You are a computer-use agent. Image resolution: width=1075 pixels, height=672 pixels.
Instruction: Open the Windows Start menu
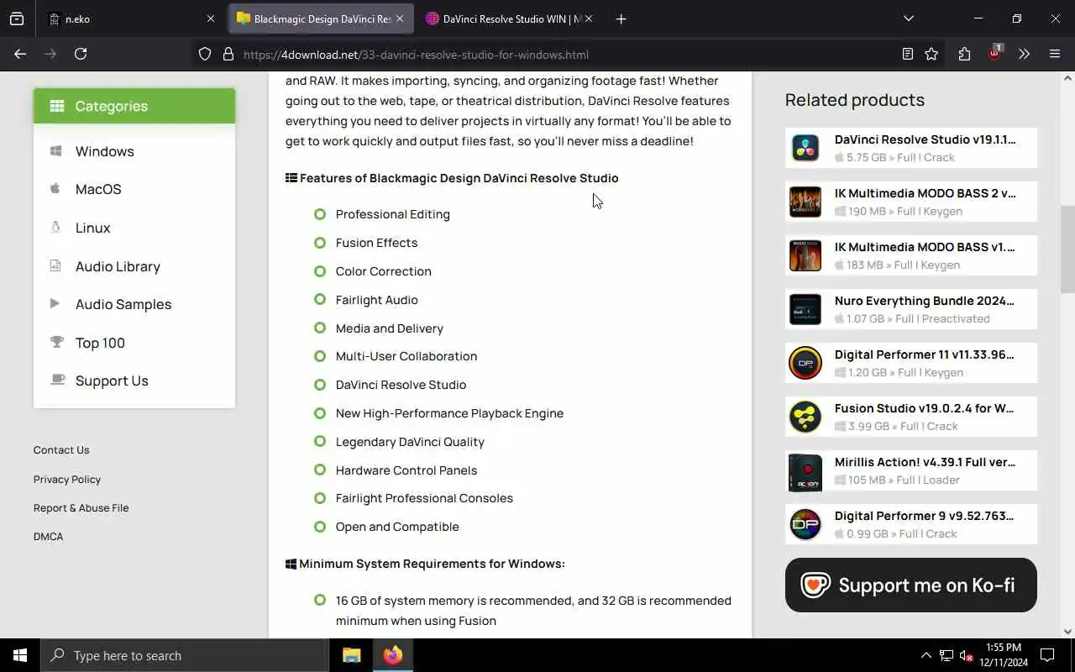click(x=20, y=655)
